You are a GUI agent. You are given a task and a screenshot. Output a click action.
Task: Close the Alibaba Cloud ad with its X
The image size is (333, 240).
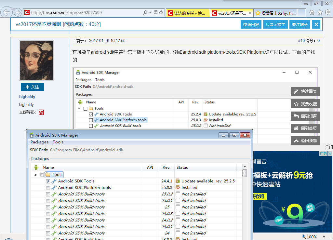330,153
